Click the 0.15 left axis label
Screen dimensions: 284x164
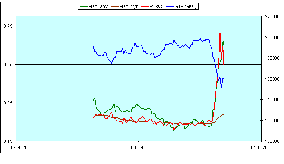pos(8,141)
